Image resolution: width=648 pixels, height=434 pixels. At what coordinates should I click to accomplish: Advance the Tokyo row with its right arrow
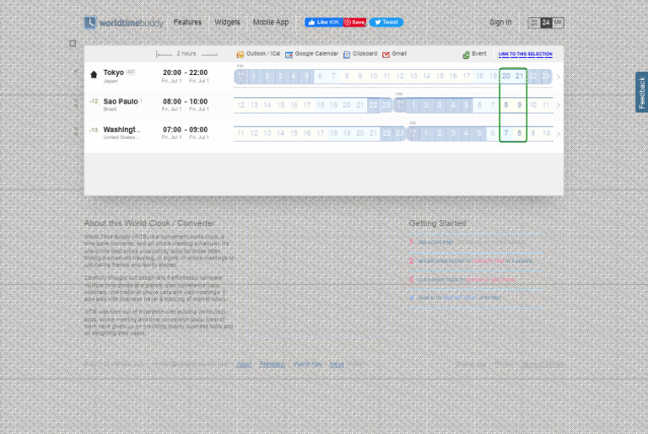(559, 77)
